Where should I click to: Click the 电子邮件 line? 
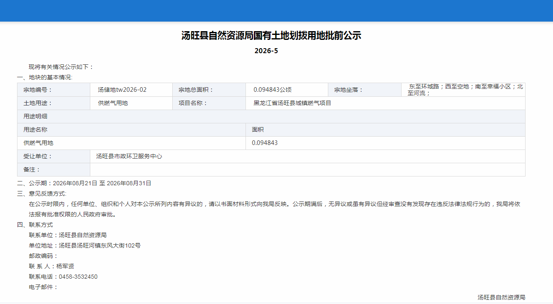[x=44, y=287]
